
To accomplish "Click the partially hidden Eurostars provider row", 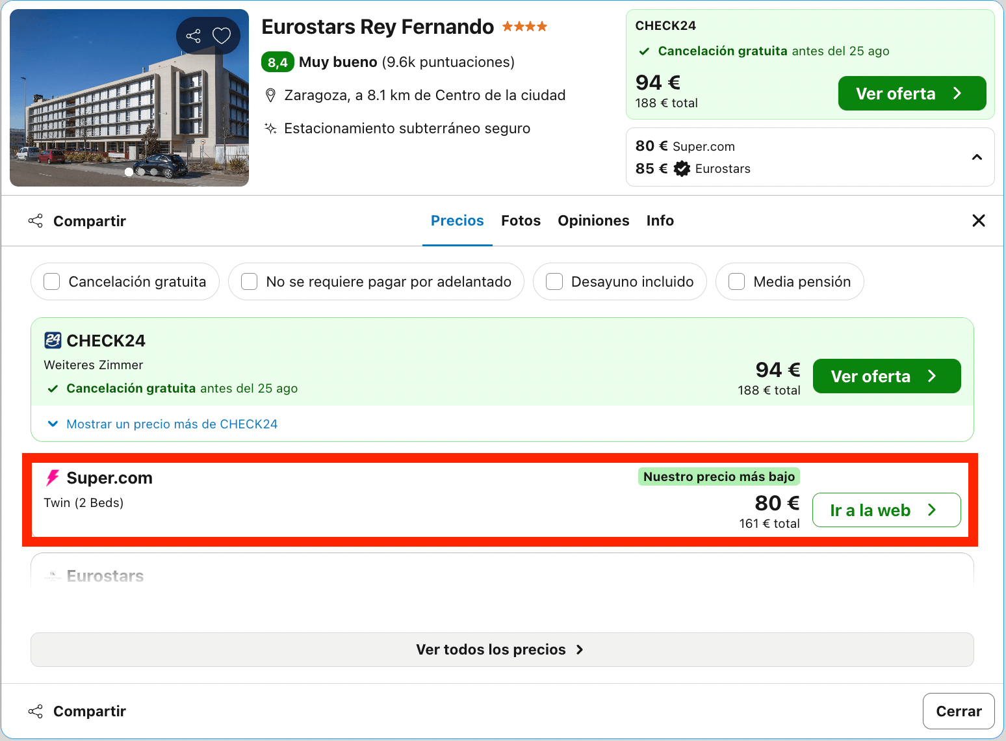I will pyautogui.click(x=502, y=571).
